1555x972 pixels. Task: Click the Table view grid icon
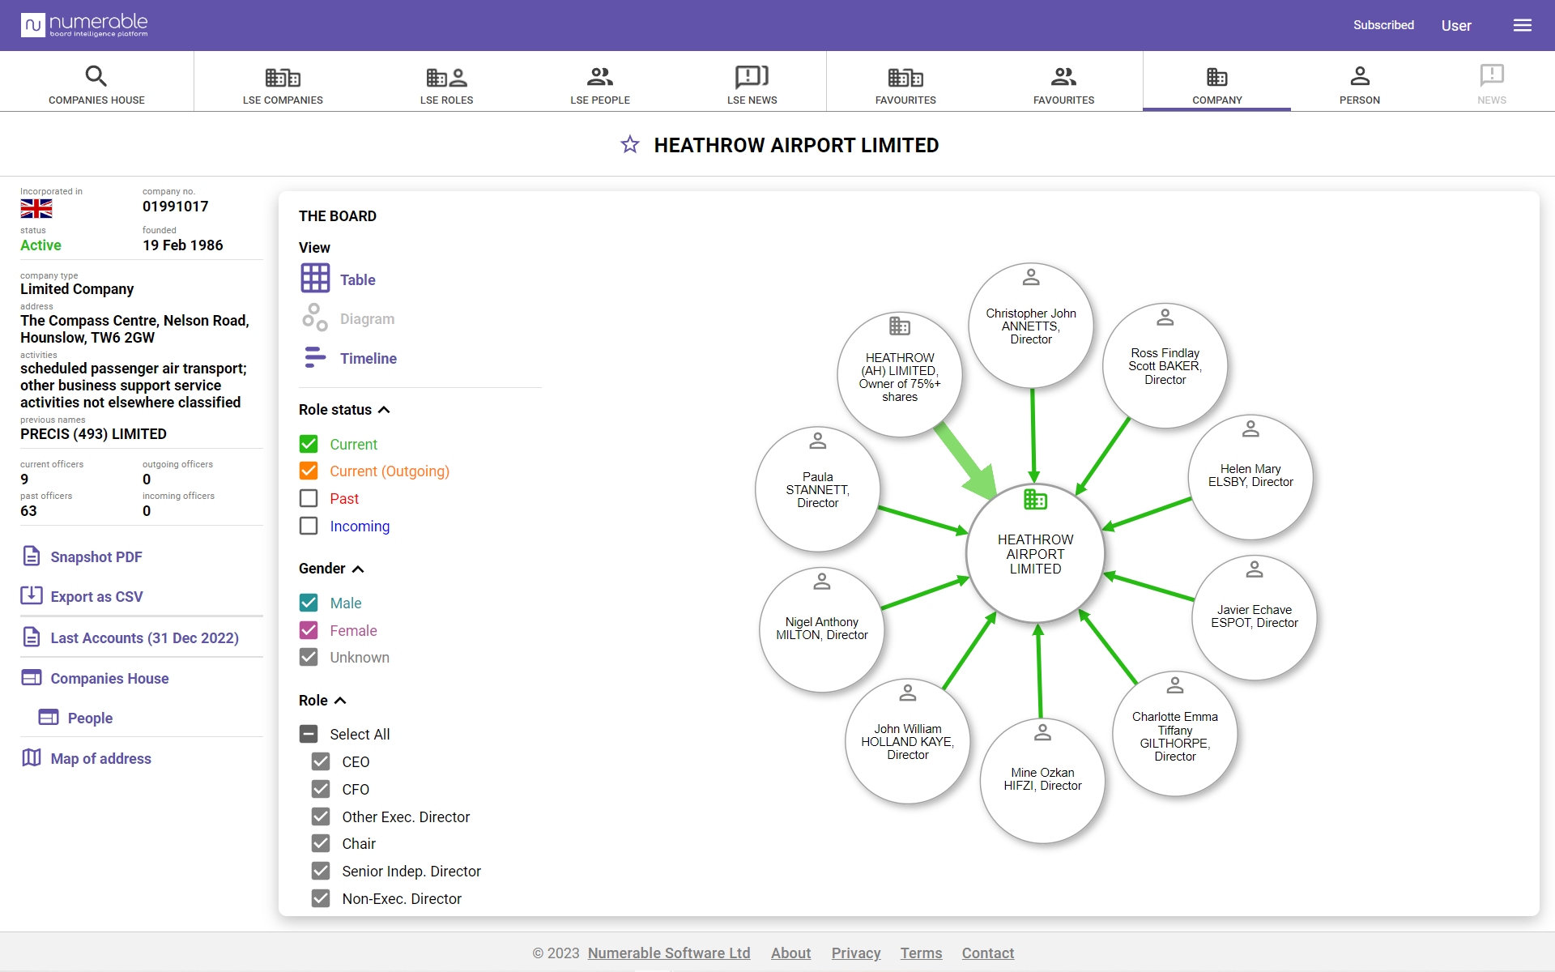[315, 278]
